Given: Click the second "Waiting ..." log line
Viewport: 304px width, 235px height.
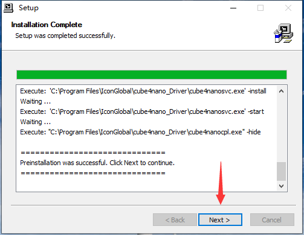Looking at the screenshot, I should pos(36,122).
